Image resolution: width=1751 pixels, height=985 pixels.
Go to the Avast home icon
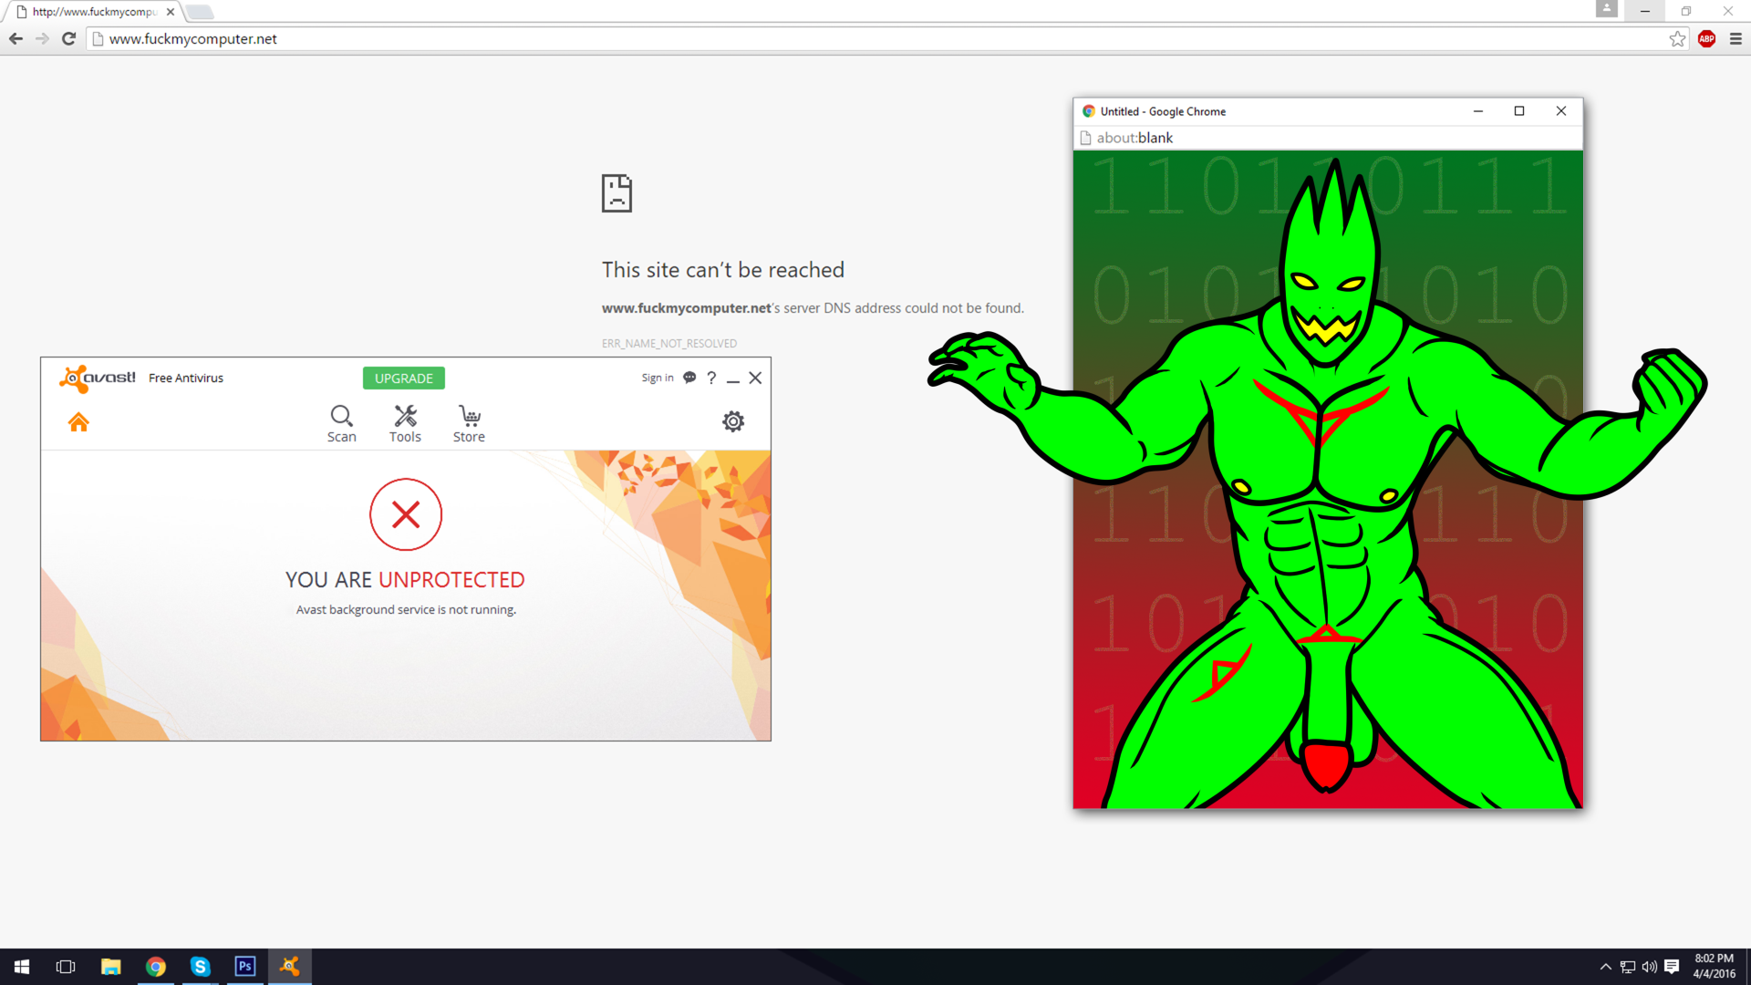[x=78, y=422]
